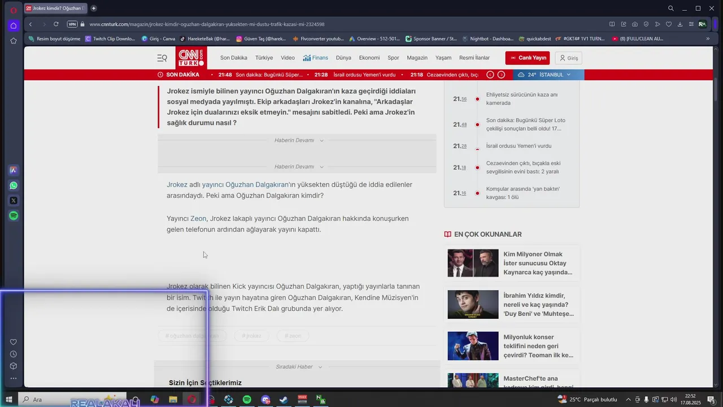Expand the first Haberin Devamı chevron
This screenshot has width=723, height=407.
click(x=321, y=141)
